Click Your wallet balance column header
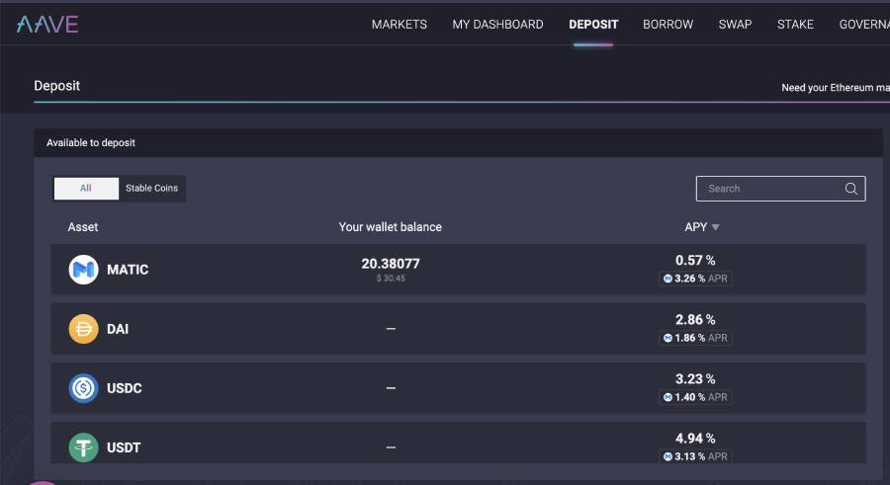The image size is (890, 485). coord(390,227)
